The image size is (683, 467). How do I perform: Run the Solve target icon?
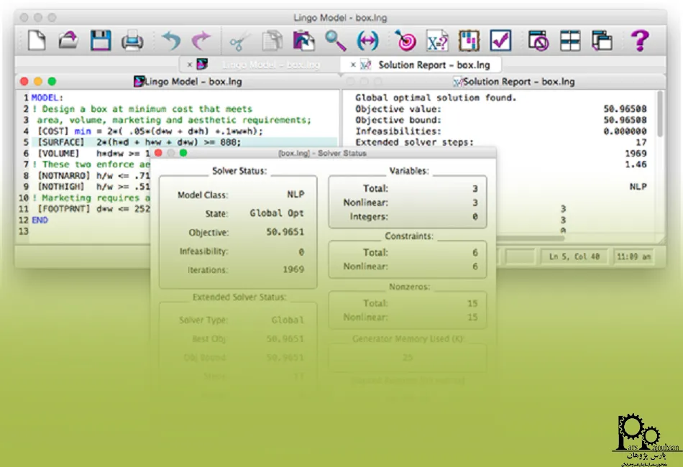[405, 40]
